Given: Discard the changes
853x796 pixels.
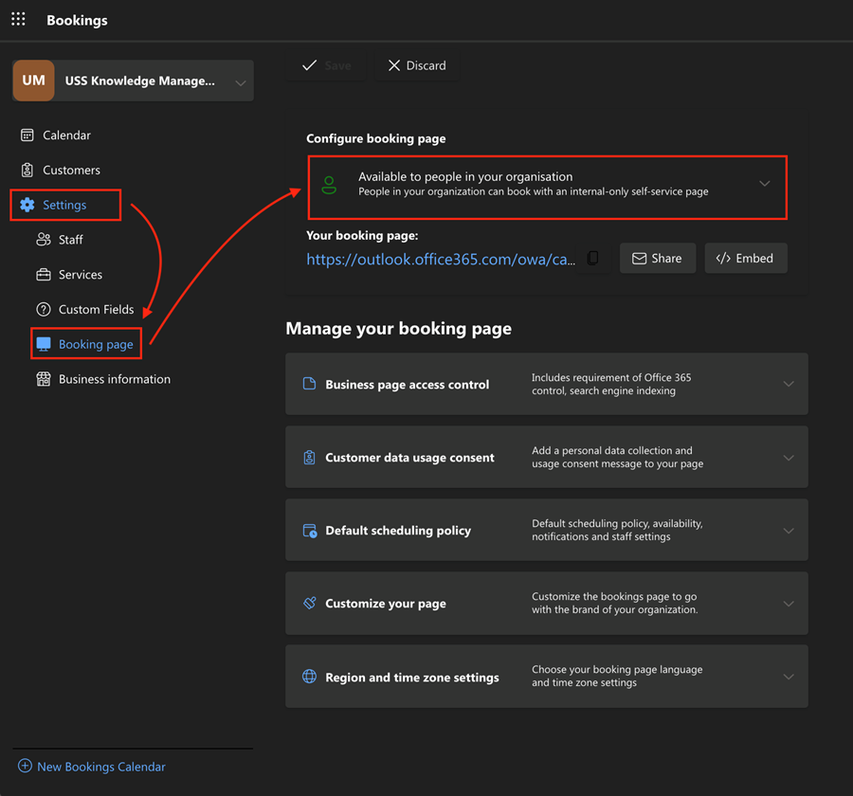Looking at the screenshot, I should (417, 65).
